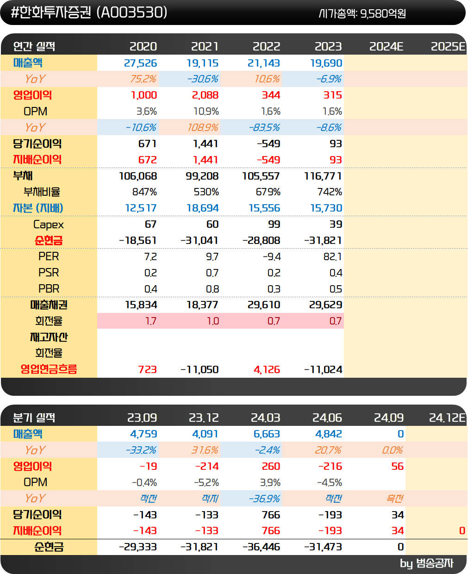Select the PBR row label
Screen dimensions: 468x574
pos(49,289)
